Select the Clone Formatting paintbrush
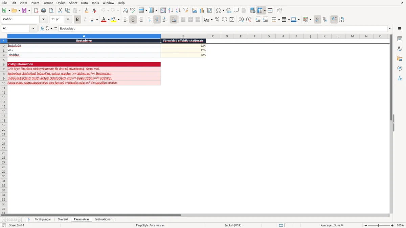This screenshot has height=228, width=406. (x=87, y=10)
